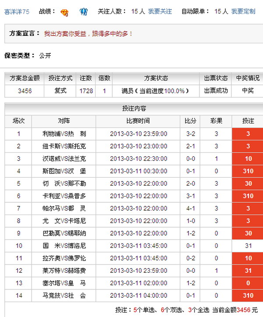The height and width of the screenshot is (317, 263).
Task: Click the blue trophy record icon
Action: coord(84,12)
